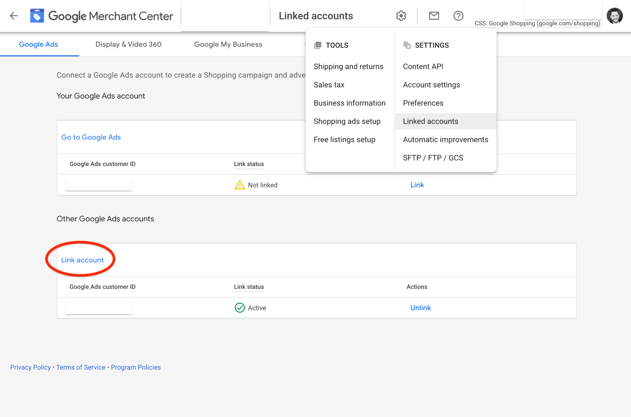This screenshot has height=417, width=631.
Task: Switch to the Display & Video 360 tab
Action: point(128,44)
